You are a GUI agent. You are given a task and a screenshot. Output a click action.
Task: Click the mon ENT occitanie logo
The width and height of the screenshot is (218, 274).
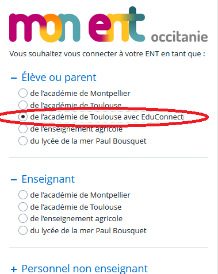tap(109, 25)
